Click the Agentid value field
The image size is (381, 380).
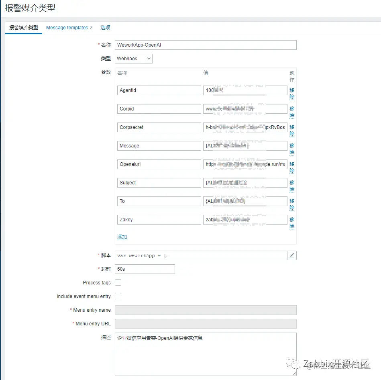click(x=245, y=90)
